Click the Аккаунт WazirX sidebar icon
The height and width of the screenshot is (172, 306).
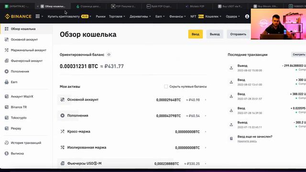pyautogui.click(x=7, y=97)
